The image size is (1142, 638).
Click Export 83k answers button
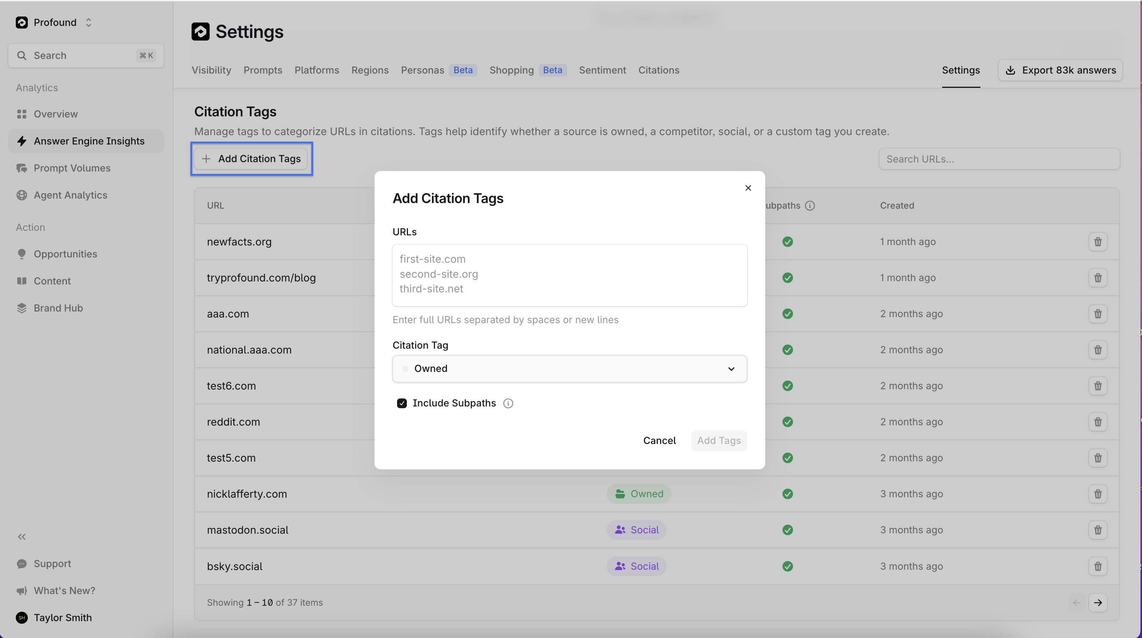click(x=1060, y=70)
